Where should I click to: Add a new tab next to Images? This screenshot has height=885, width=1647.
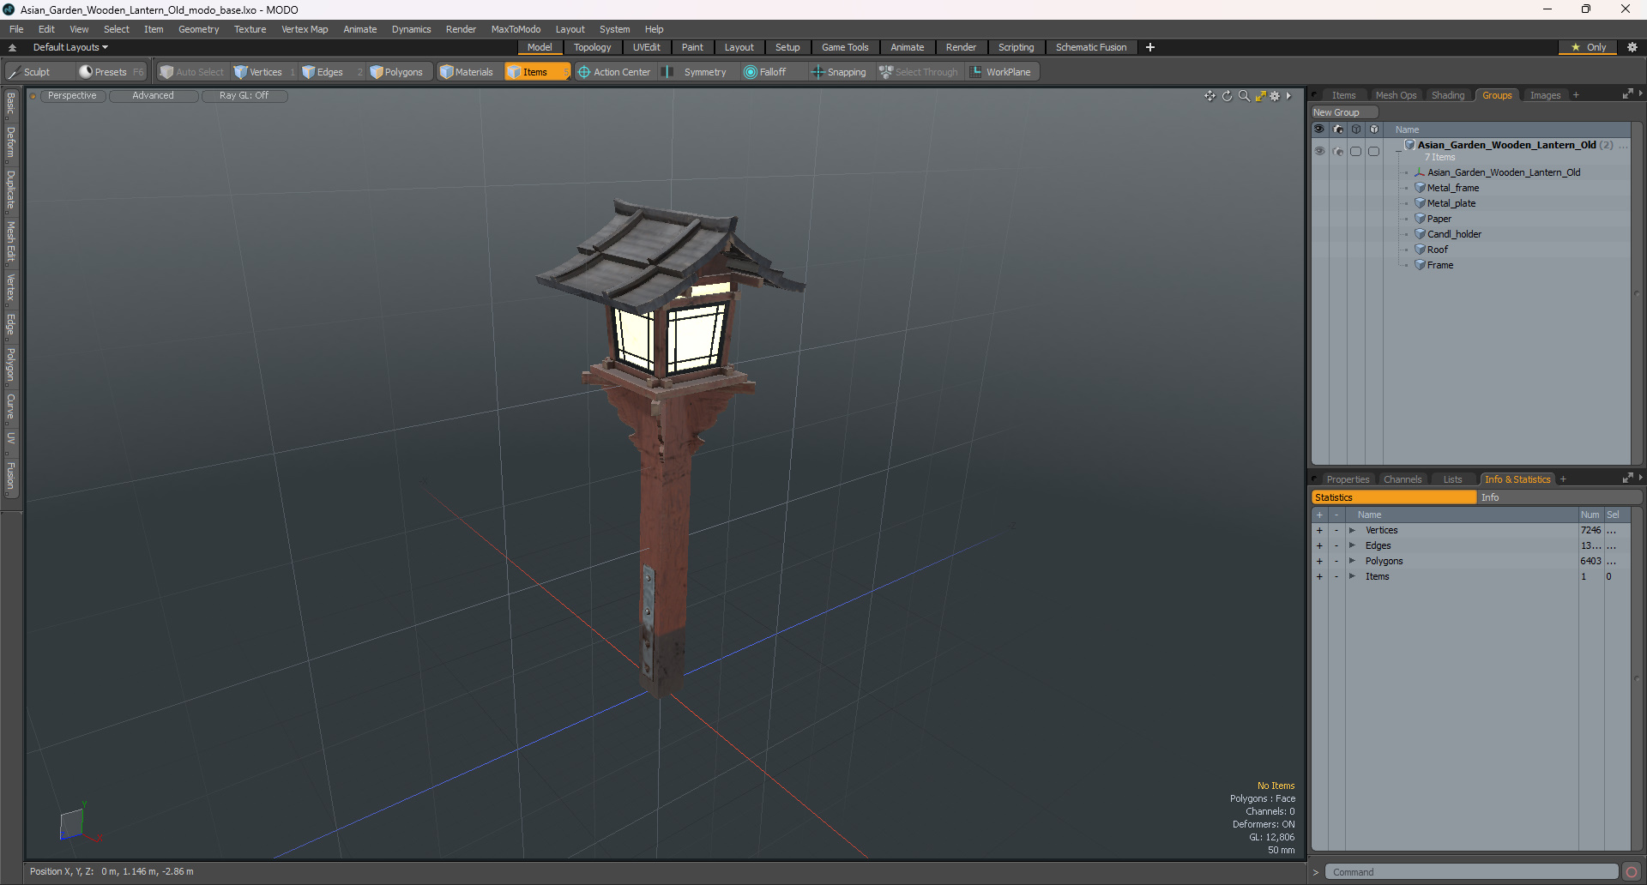point(1576,95)
